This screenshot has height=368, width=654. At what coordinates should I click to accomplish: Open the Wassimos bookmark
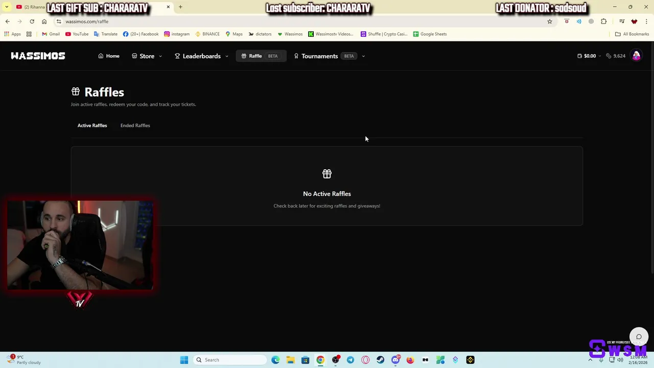290,34
